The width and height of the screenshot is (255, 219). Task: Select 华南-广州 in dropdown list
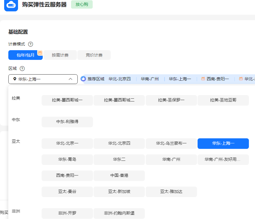[x=171, y=160]
